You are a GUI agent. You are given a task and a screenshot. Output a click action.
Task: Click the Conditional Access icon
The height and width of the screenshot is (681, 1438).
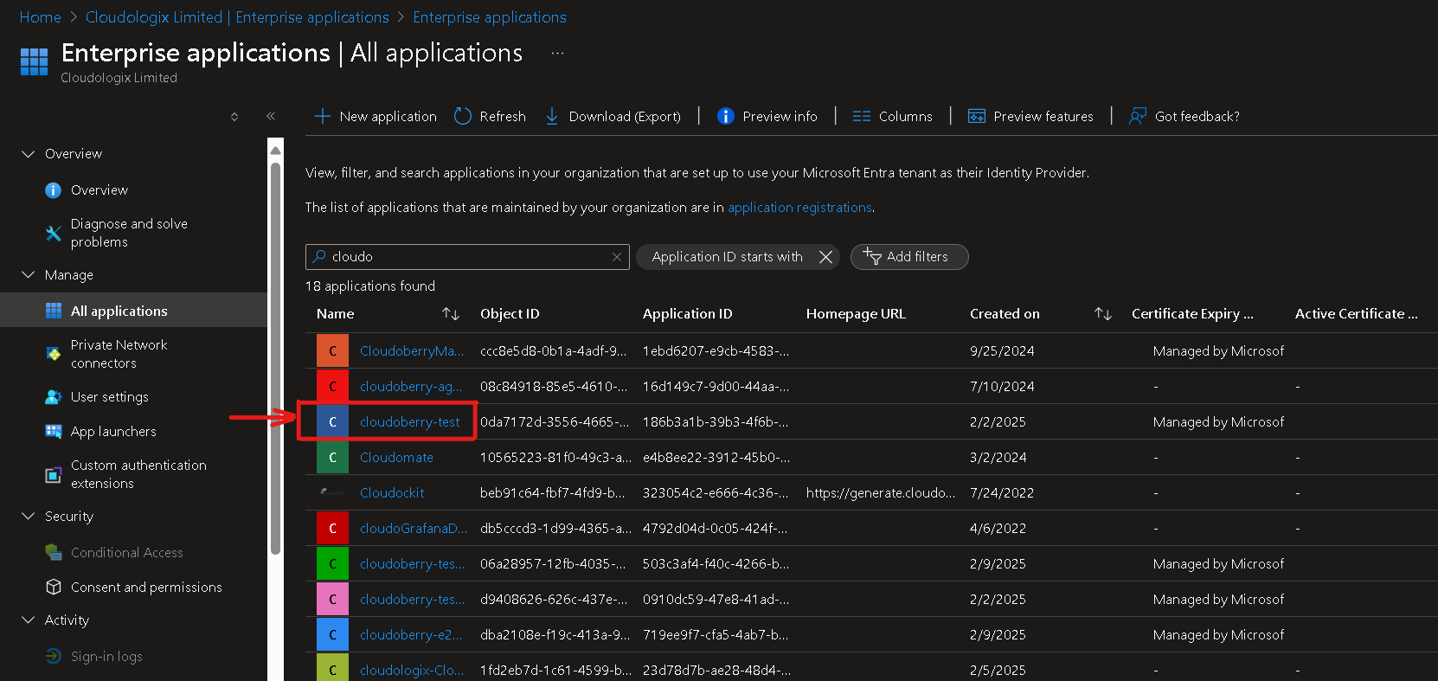53,552
